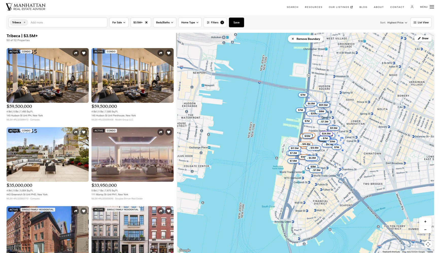This screenshot has height=253, width=440.
Task: Open map Keyboard shortcuts
Action: (391, 252)
